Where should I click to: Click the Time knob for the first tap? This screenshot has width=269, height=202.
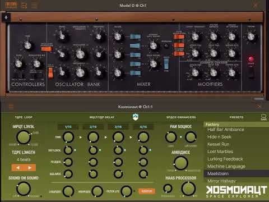[x=68, y=137]
